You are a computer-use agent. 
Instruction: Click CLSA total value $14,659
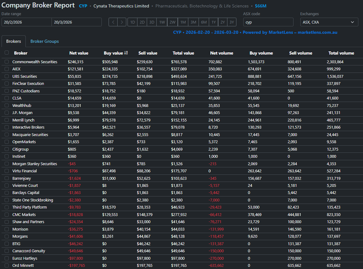[x=178, y=98]
